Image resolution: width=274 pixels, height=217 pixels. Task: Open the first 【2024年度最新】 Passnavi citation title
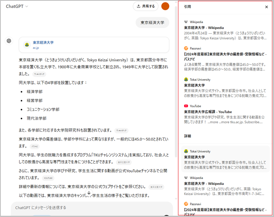(225, 57)
